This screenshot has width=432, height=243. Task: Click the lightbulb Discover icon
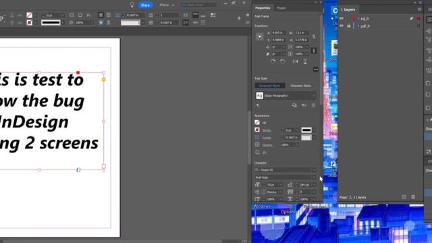(132, 5)
